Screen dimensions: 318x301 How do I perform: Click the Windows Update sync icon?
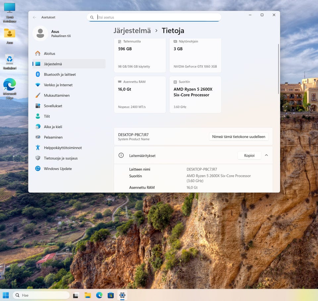[38, 169]
